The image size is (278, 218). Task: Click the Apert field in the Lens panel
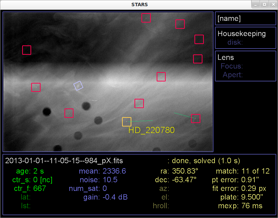233,75
